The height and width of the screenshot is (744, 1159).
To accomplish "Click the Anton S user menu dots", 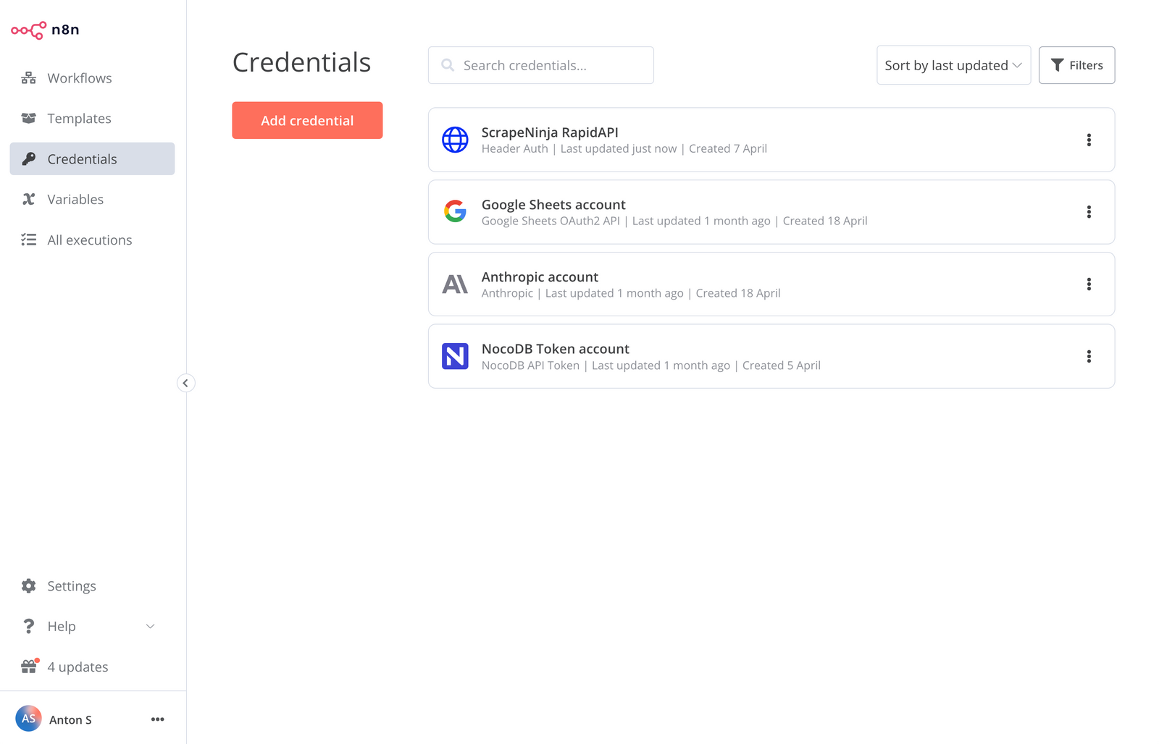I will coord(157,719).
